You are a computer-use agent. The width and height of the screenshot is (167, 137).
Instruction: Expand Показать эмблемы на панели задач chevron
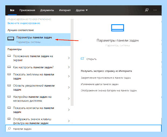69,76
